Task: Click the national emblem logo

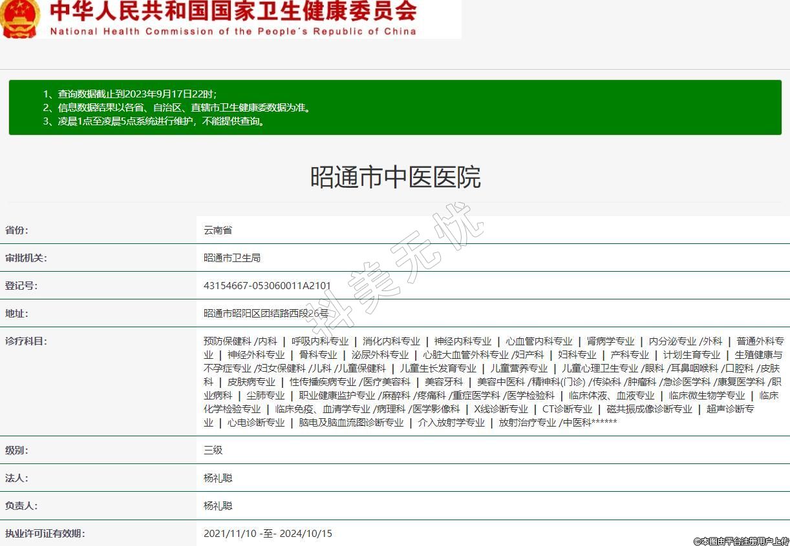Action: (19, 18)
